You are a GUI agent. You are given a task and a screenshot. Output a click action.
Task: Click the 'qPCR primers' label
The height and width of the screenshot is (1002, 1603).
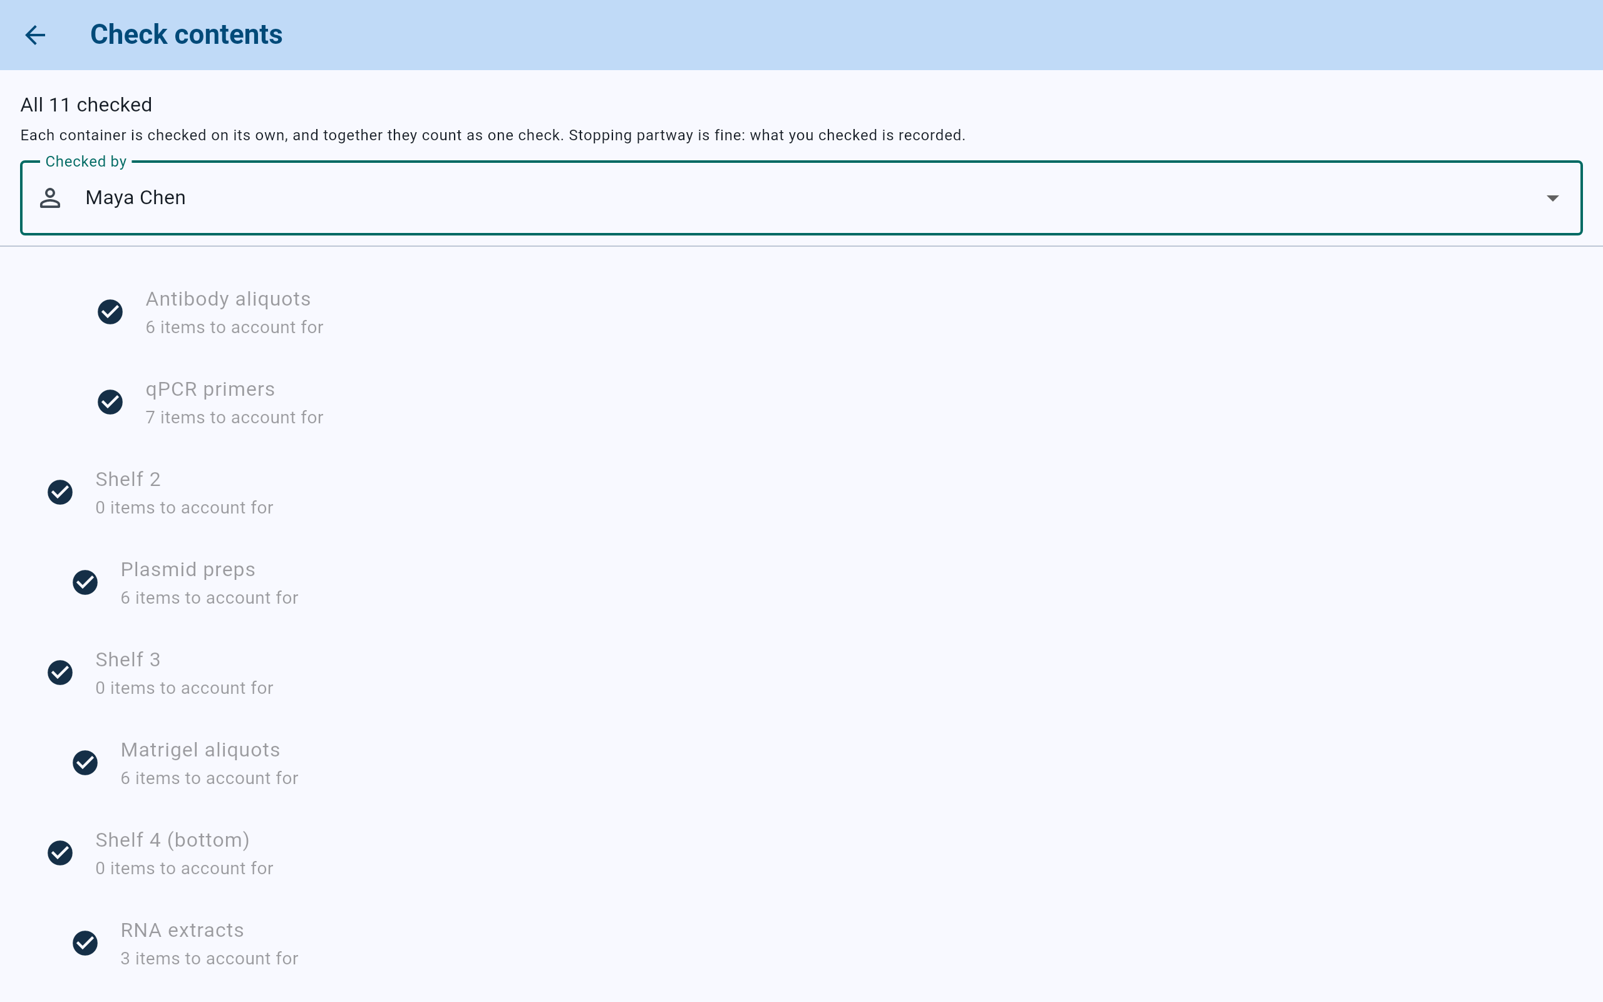(x=210, y=390)
